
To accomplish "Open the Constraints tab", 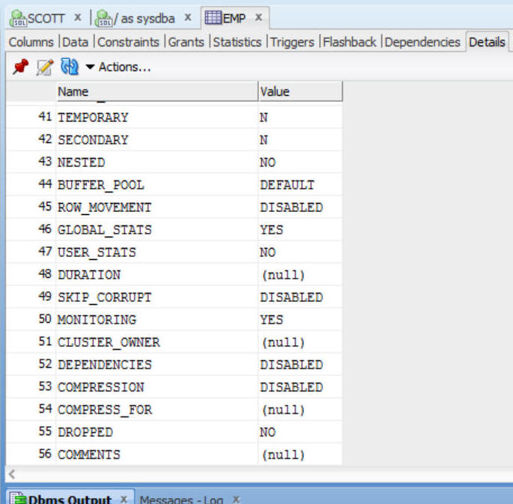I will click(x=128, y=42).
